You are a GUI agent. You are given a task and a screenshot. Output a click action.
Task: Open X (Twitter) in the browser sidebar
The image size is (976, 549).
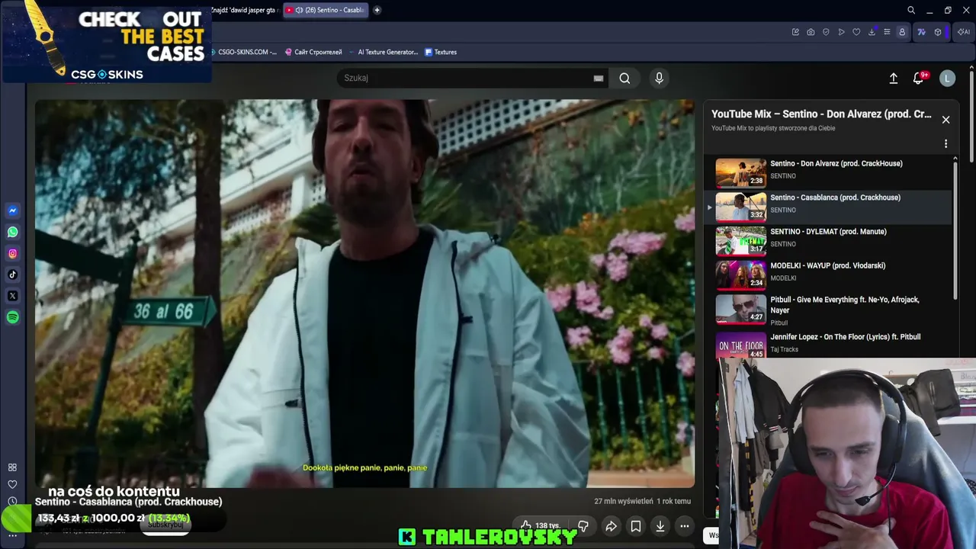[13, 296]
